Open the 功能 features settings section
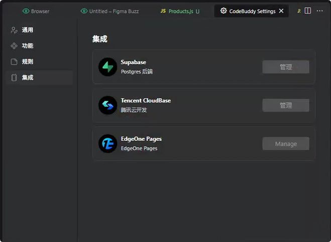 click(x=40, y=46)
